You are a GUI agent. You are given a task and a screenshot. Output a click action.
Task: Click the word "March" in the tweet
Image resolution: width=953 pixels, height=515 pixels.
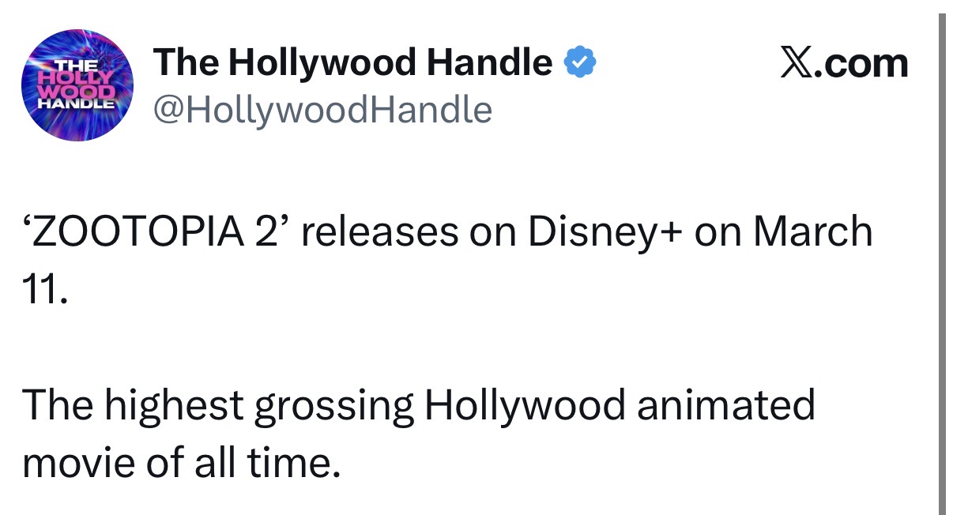[812, 232]
